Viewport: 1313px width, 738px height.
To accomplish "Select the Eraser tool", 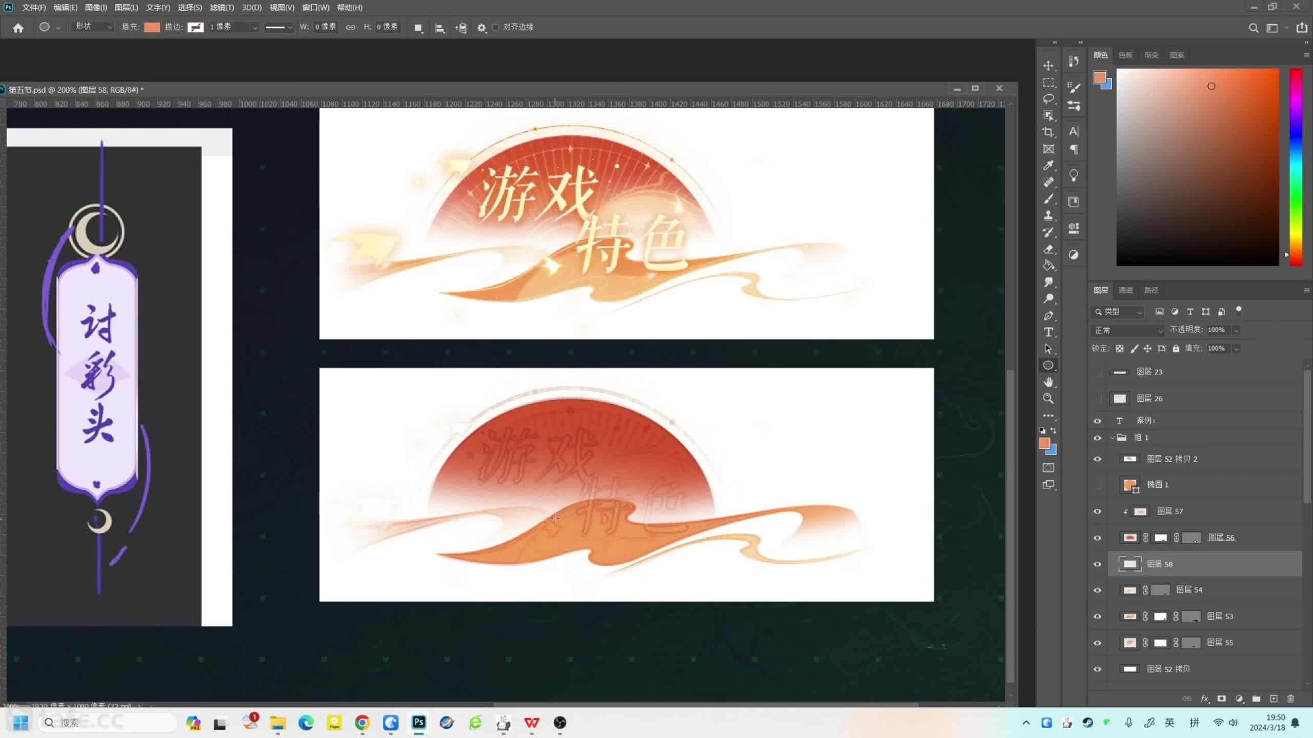I will point(1048,249).
